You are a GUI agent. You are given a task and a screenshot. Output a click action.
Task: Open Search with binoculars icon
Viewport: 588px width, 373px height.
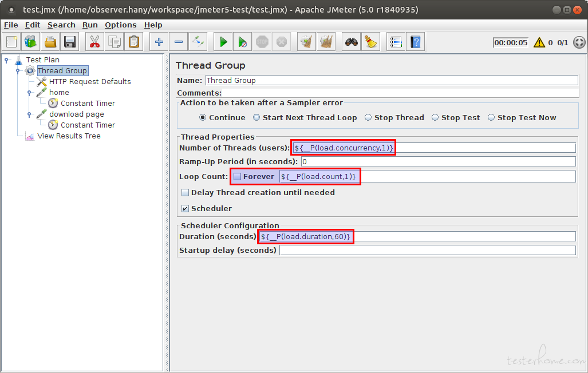click(352, 42)
